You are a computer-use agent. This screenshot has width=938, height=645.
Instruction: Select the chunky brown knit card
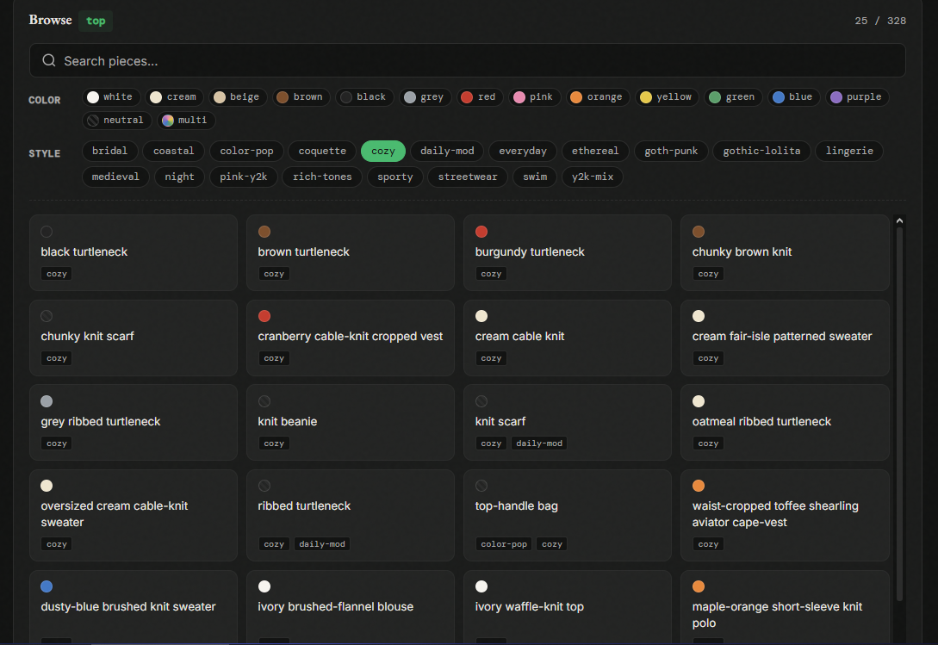point(785,252)
